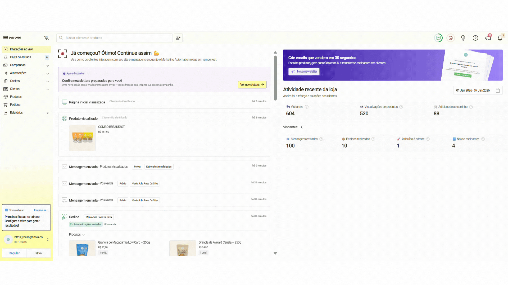Click the add customer icon
The image size is (508, 285).
[x=178, y=38]
